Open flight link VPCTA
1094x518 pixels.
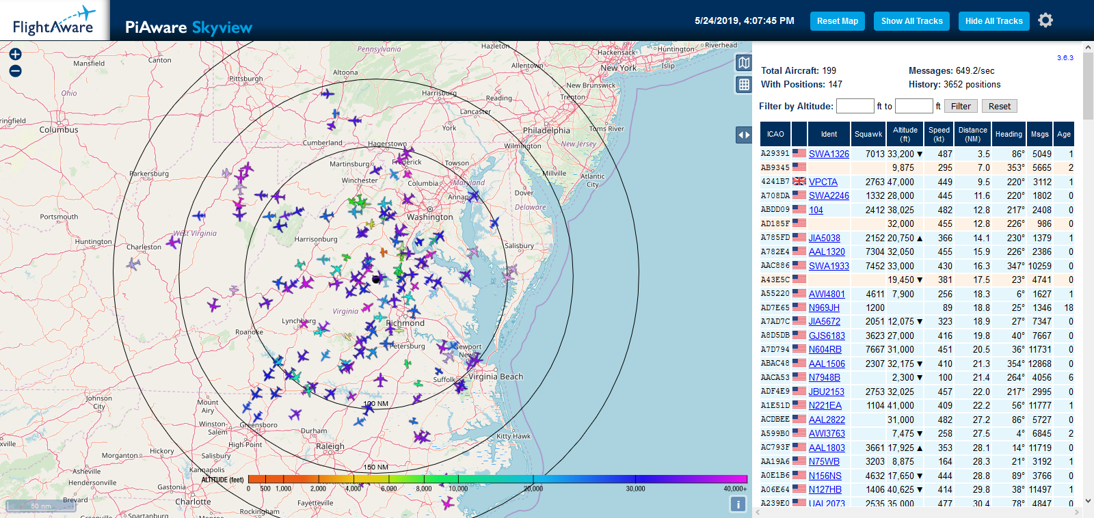[x=823, y=182]
